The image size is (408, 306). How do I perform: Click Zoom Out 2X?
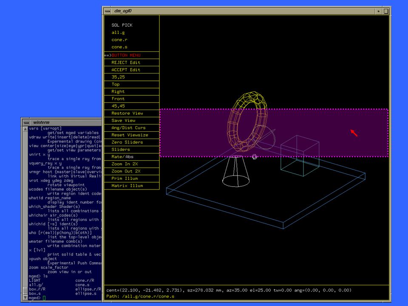[x=132, y=171]
